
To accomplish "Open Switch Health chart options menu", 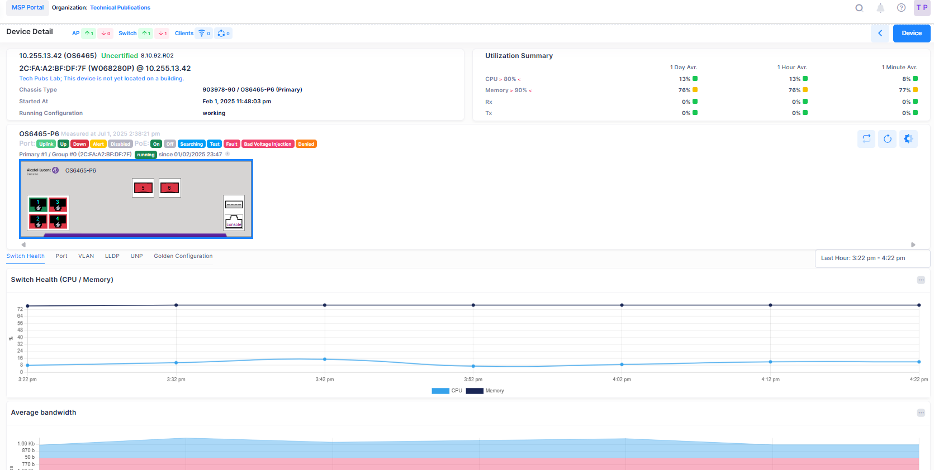I will (921, 280).
